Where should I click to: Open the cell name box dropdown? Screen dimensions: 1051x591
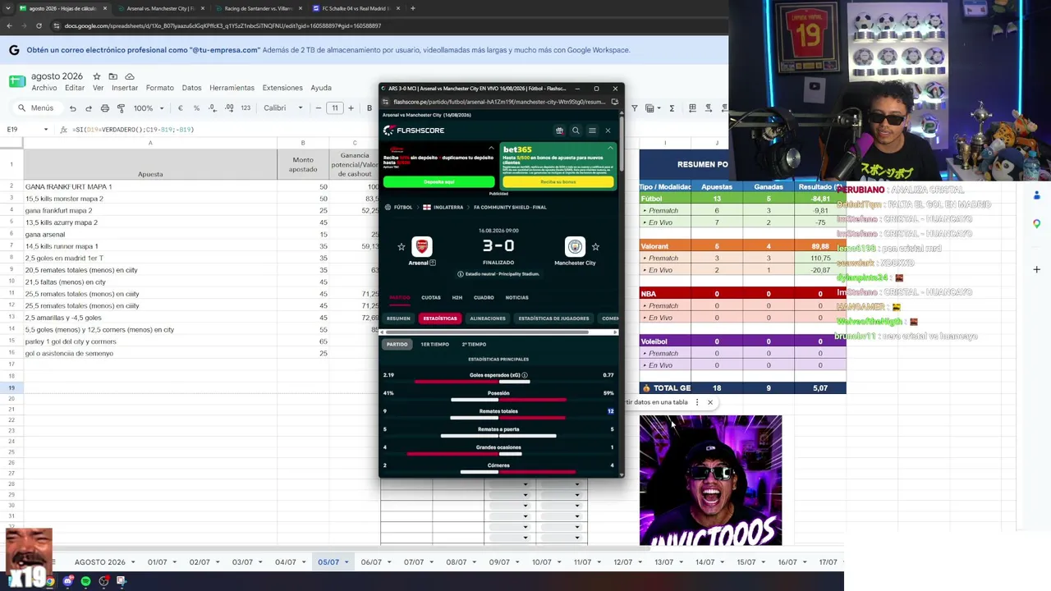[x=45, y=130]
